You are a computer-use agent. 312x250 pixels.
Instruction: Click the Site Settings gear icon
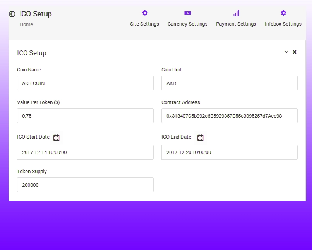point(145,13)
